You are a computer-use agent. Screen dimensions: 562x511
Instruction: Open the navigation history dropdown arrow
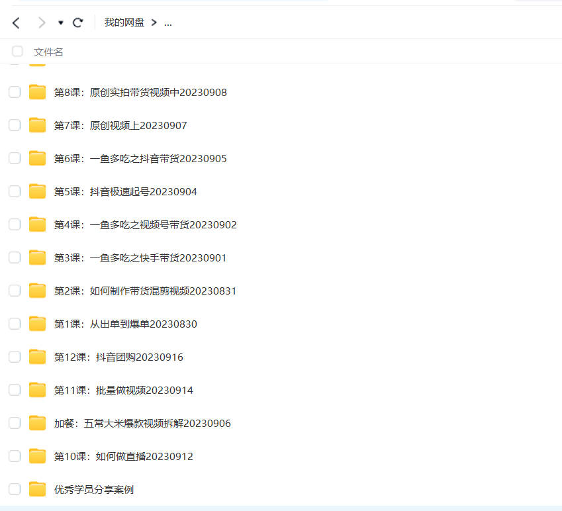click(x=61, y=23)
